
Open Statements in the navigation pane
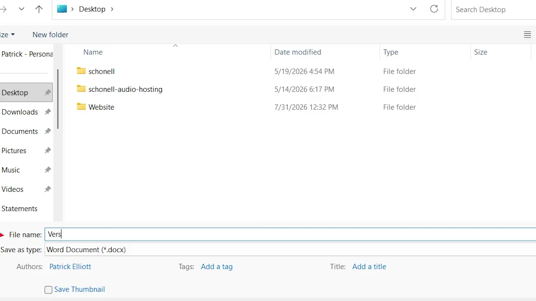[19, 208]
